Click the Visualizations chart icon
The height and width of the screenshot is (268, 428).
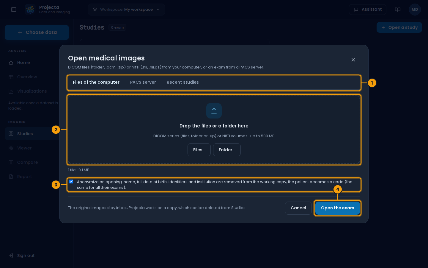[11, 91]
